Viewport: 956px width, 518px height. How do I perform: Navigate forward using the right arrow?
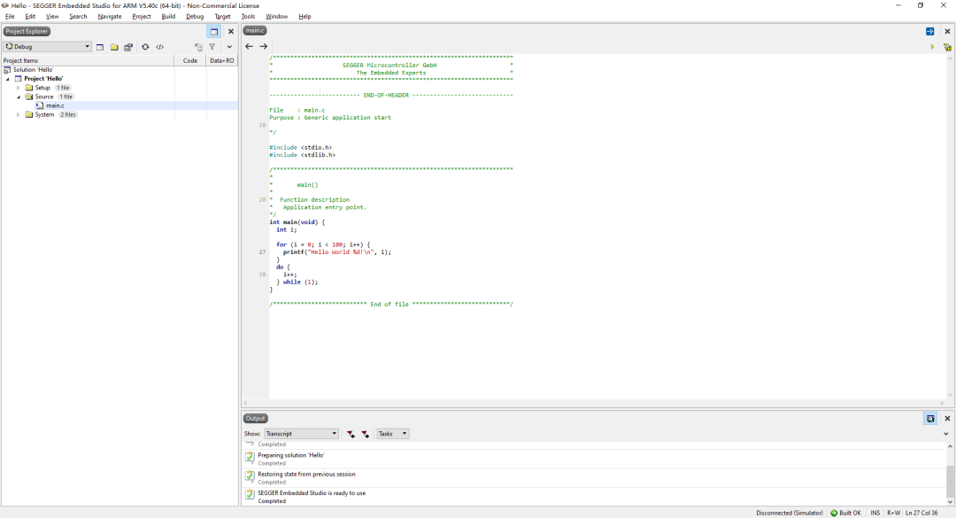(264, 46)
